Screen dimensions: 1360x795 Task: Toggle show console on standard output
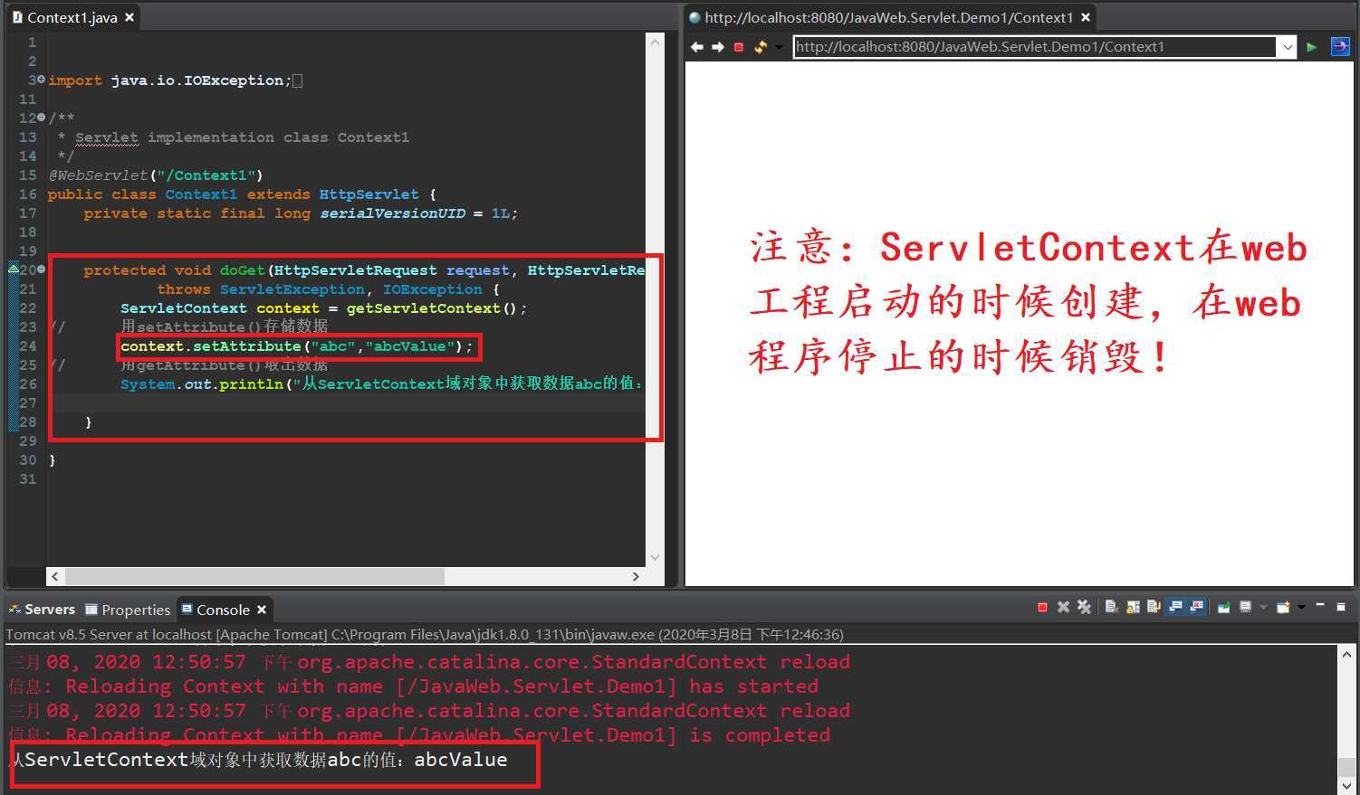point(1175,608)
